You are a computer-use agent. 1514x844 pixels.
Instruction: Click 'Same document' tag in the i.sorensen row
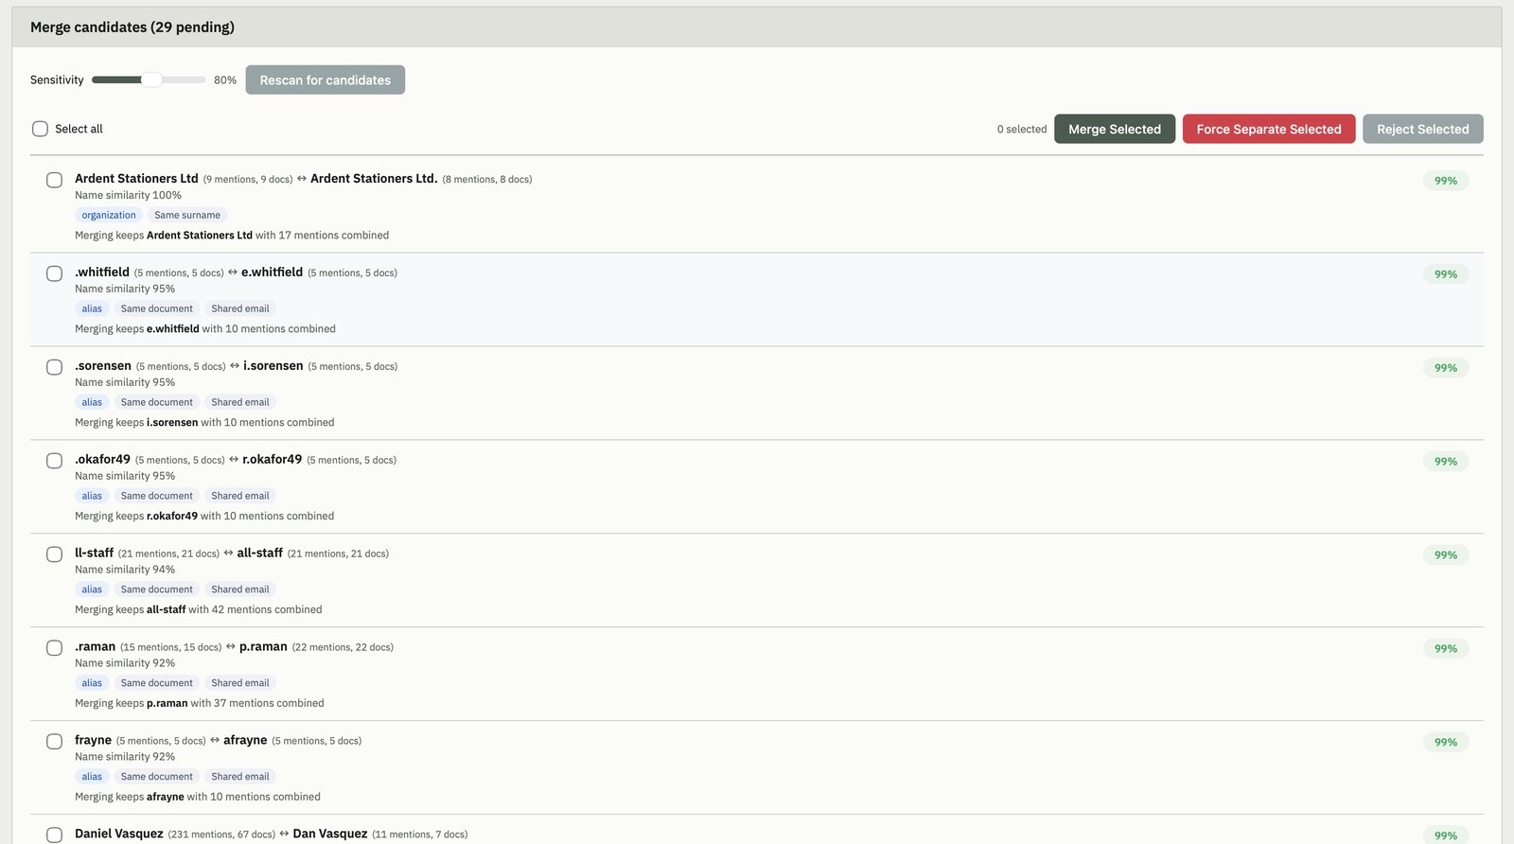pos(157,402)
